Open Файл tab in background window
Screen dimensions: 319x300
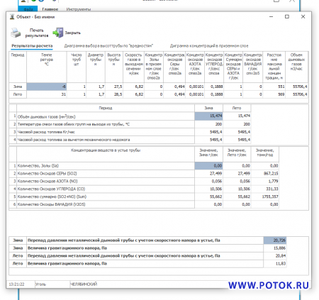pyautogui.click(x=28, y=9)
